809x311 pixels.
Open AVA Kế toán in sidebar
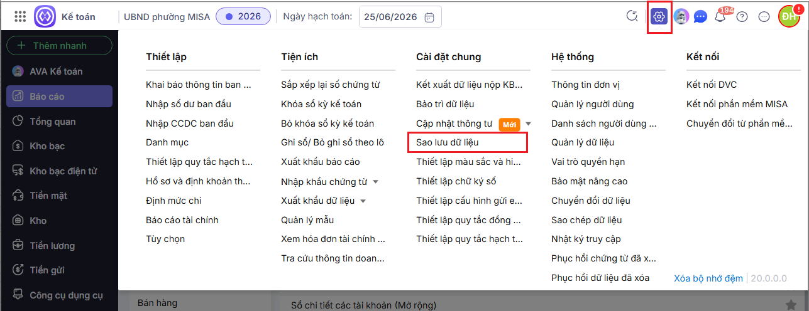tap(59, 71)
